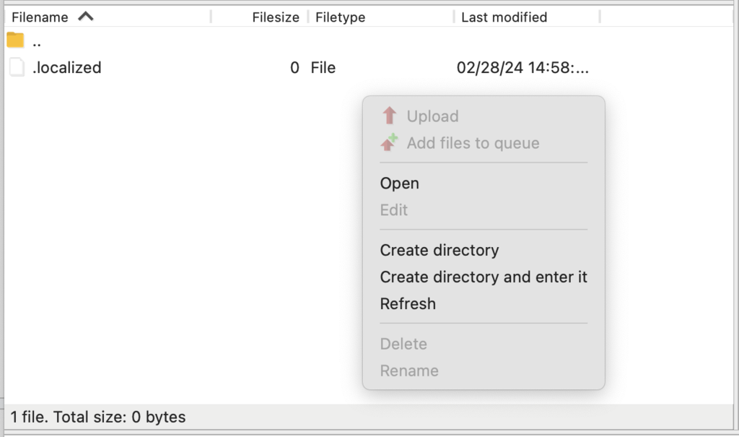Click the upward arrow next to Upload
Image resolution: width=739 pixels, height=437 pixels.
click(389, 116)
